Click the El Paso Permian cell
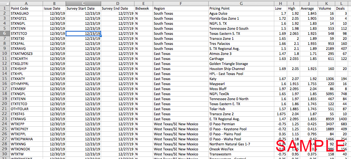Image resolution: width=351 pixels, height=159 pixels. coord(241,124)
